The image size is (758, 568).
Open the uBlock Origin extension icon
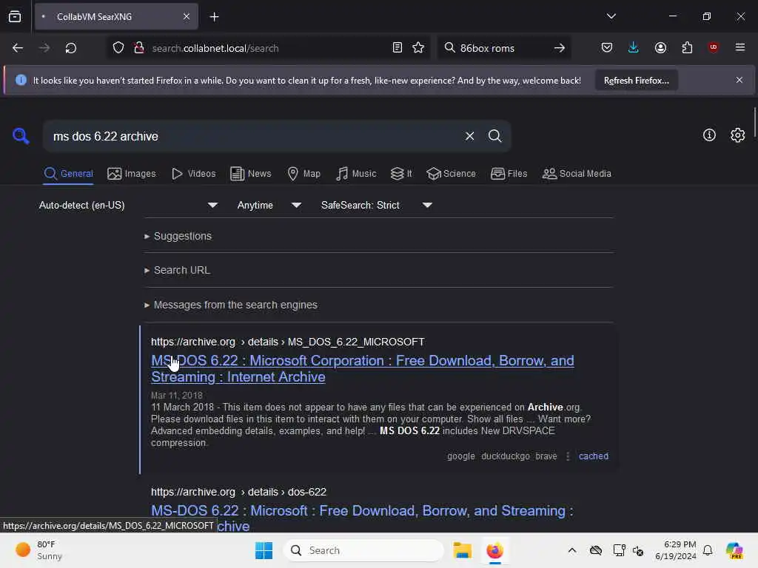[713, 47]
